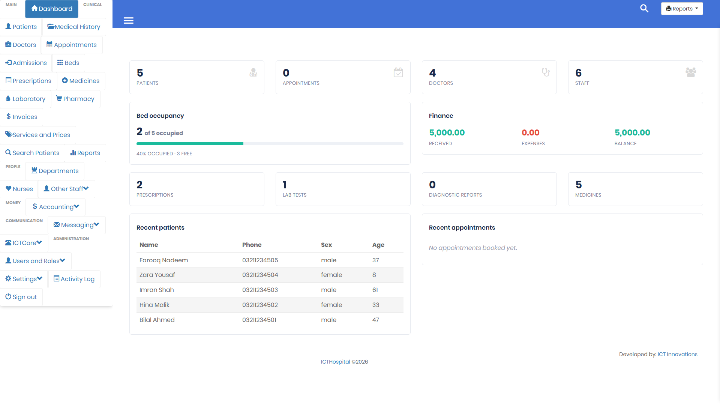Click the sidebar Reports bar-chart icon

[x=73, y=152]
